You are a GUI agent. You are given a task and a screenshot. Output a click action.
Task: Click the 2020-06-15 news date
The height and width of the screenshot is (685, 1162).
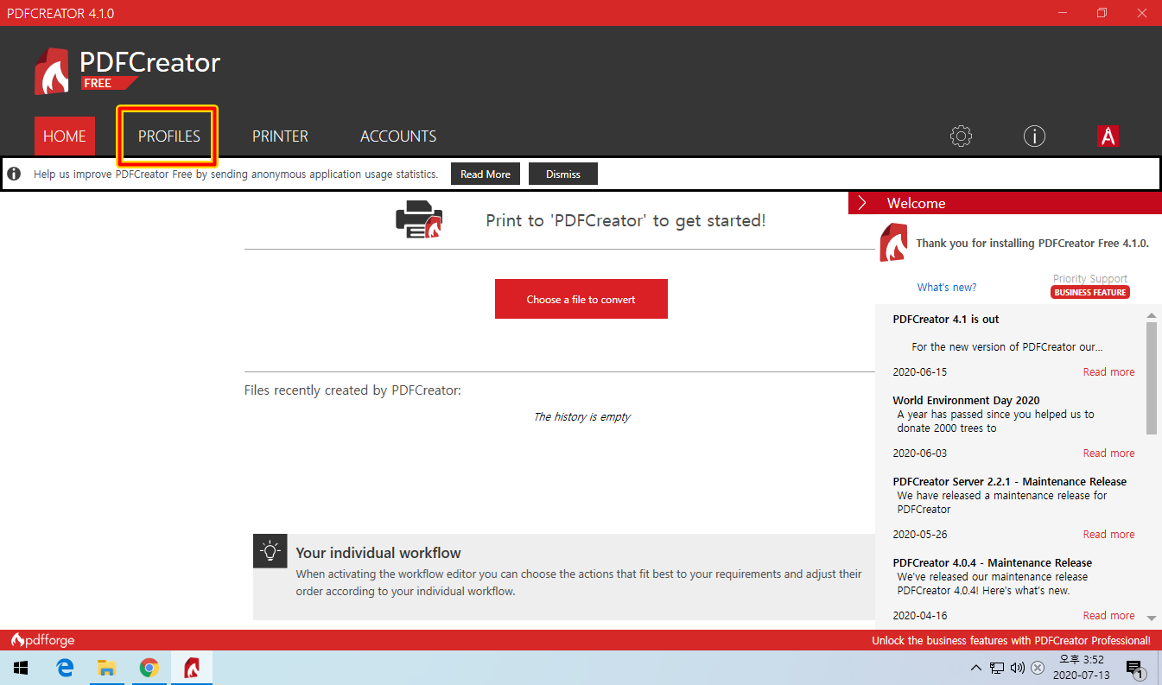[920, 372]
